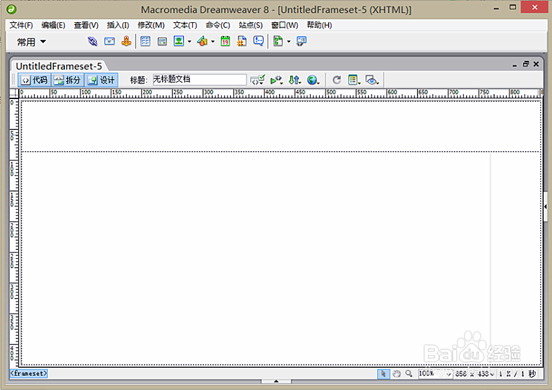Viewport: 552px width, 390px height.
Task: Insert a Named Anchor
Action: tap(126, 41)
